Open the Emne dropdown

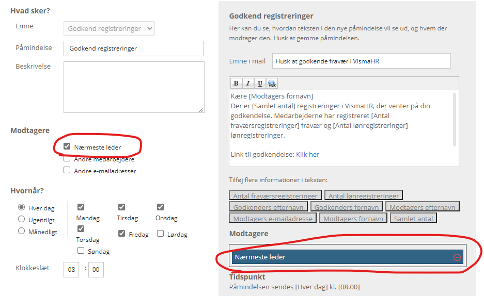pos(109,29)
